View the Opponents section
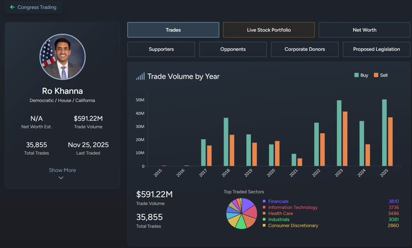This screenshot has height=248, width=412. coord(233,49)
